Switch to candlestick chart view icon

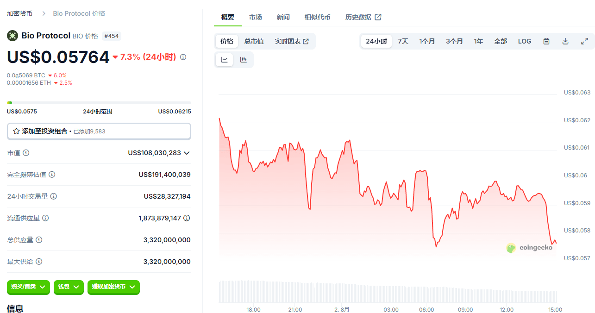[x=243, y=60]
